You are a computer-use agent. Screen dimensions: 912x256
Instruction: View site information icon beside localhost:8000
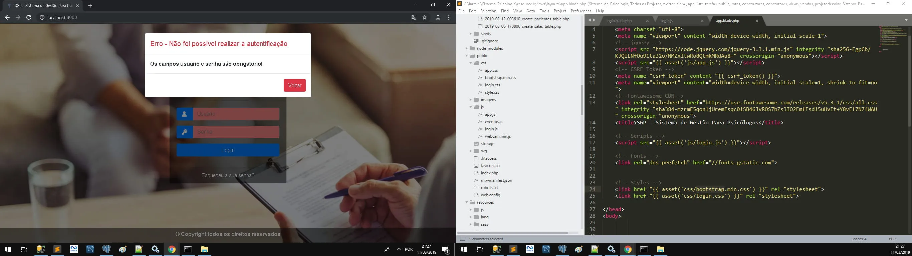click(42, 17)
